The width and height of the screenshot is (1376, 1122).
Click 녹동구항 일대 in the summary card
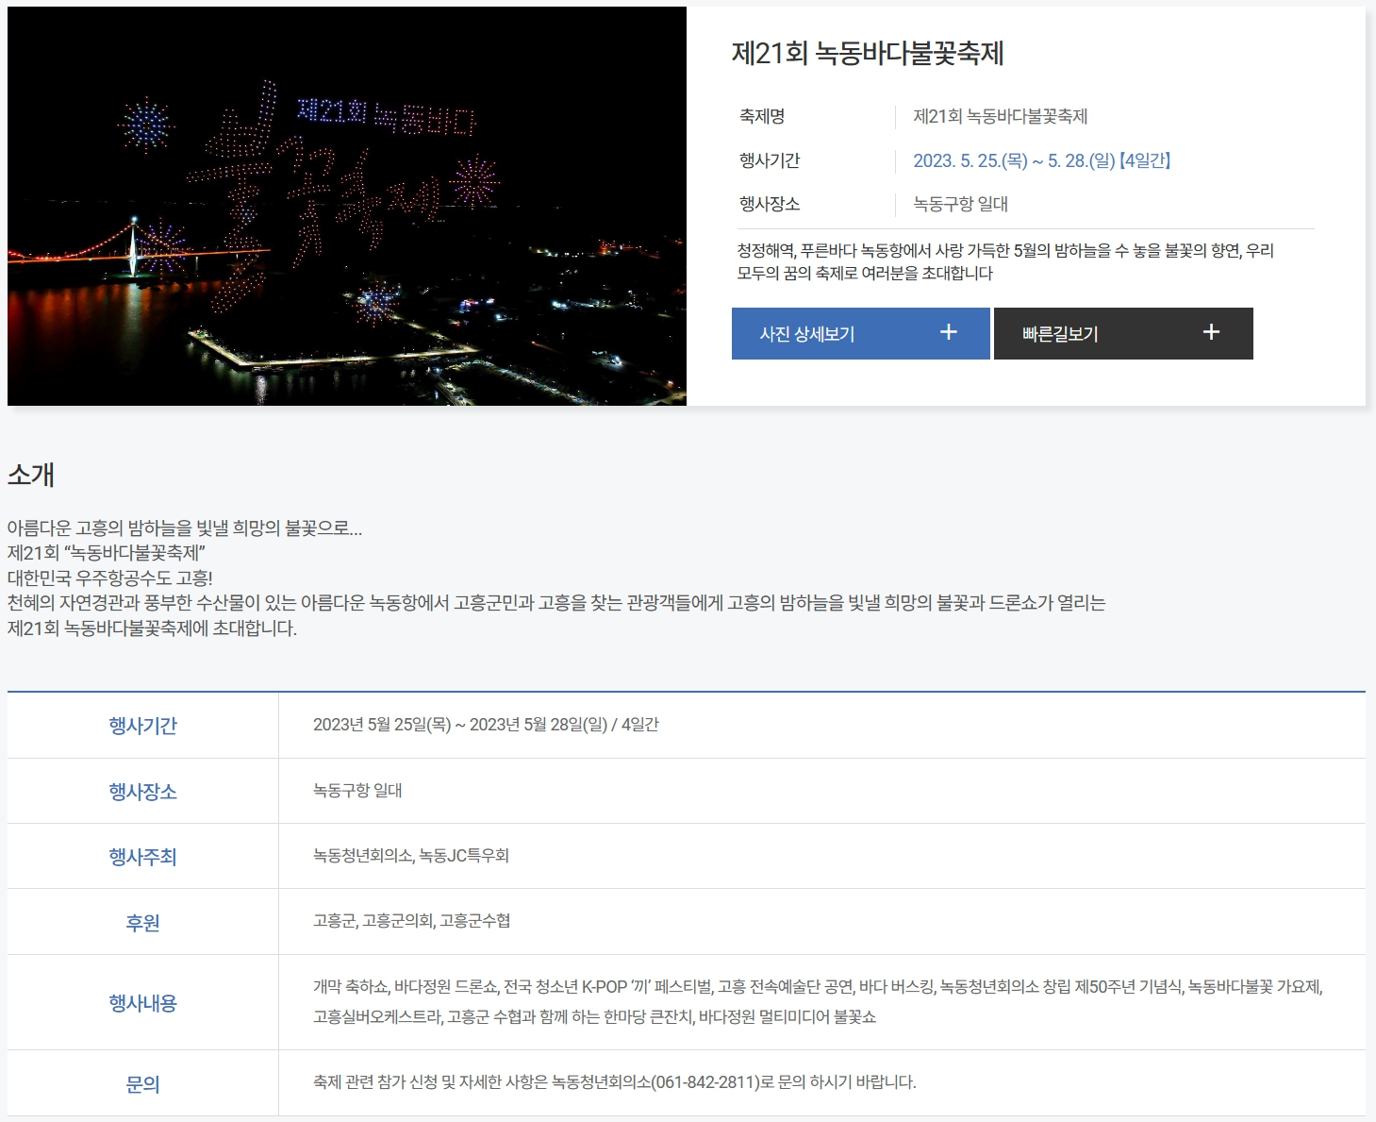coord(960,204)
